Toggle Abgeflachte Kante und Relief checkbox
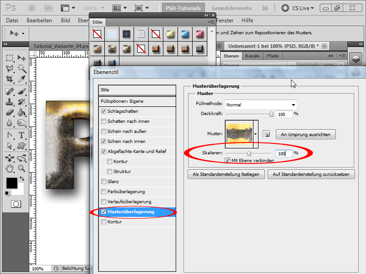The image size is (366, 274). coord(104,152)
